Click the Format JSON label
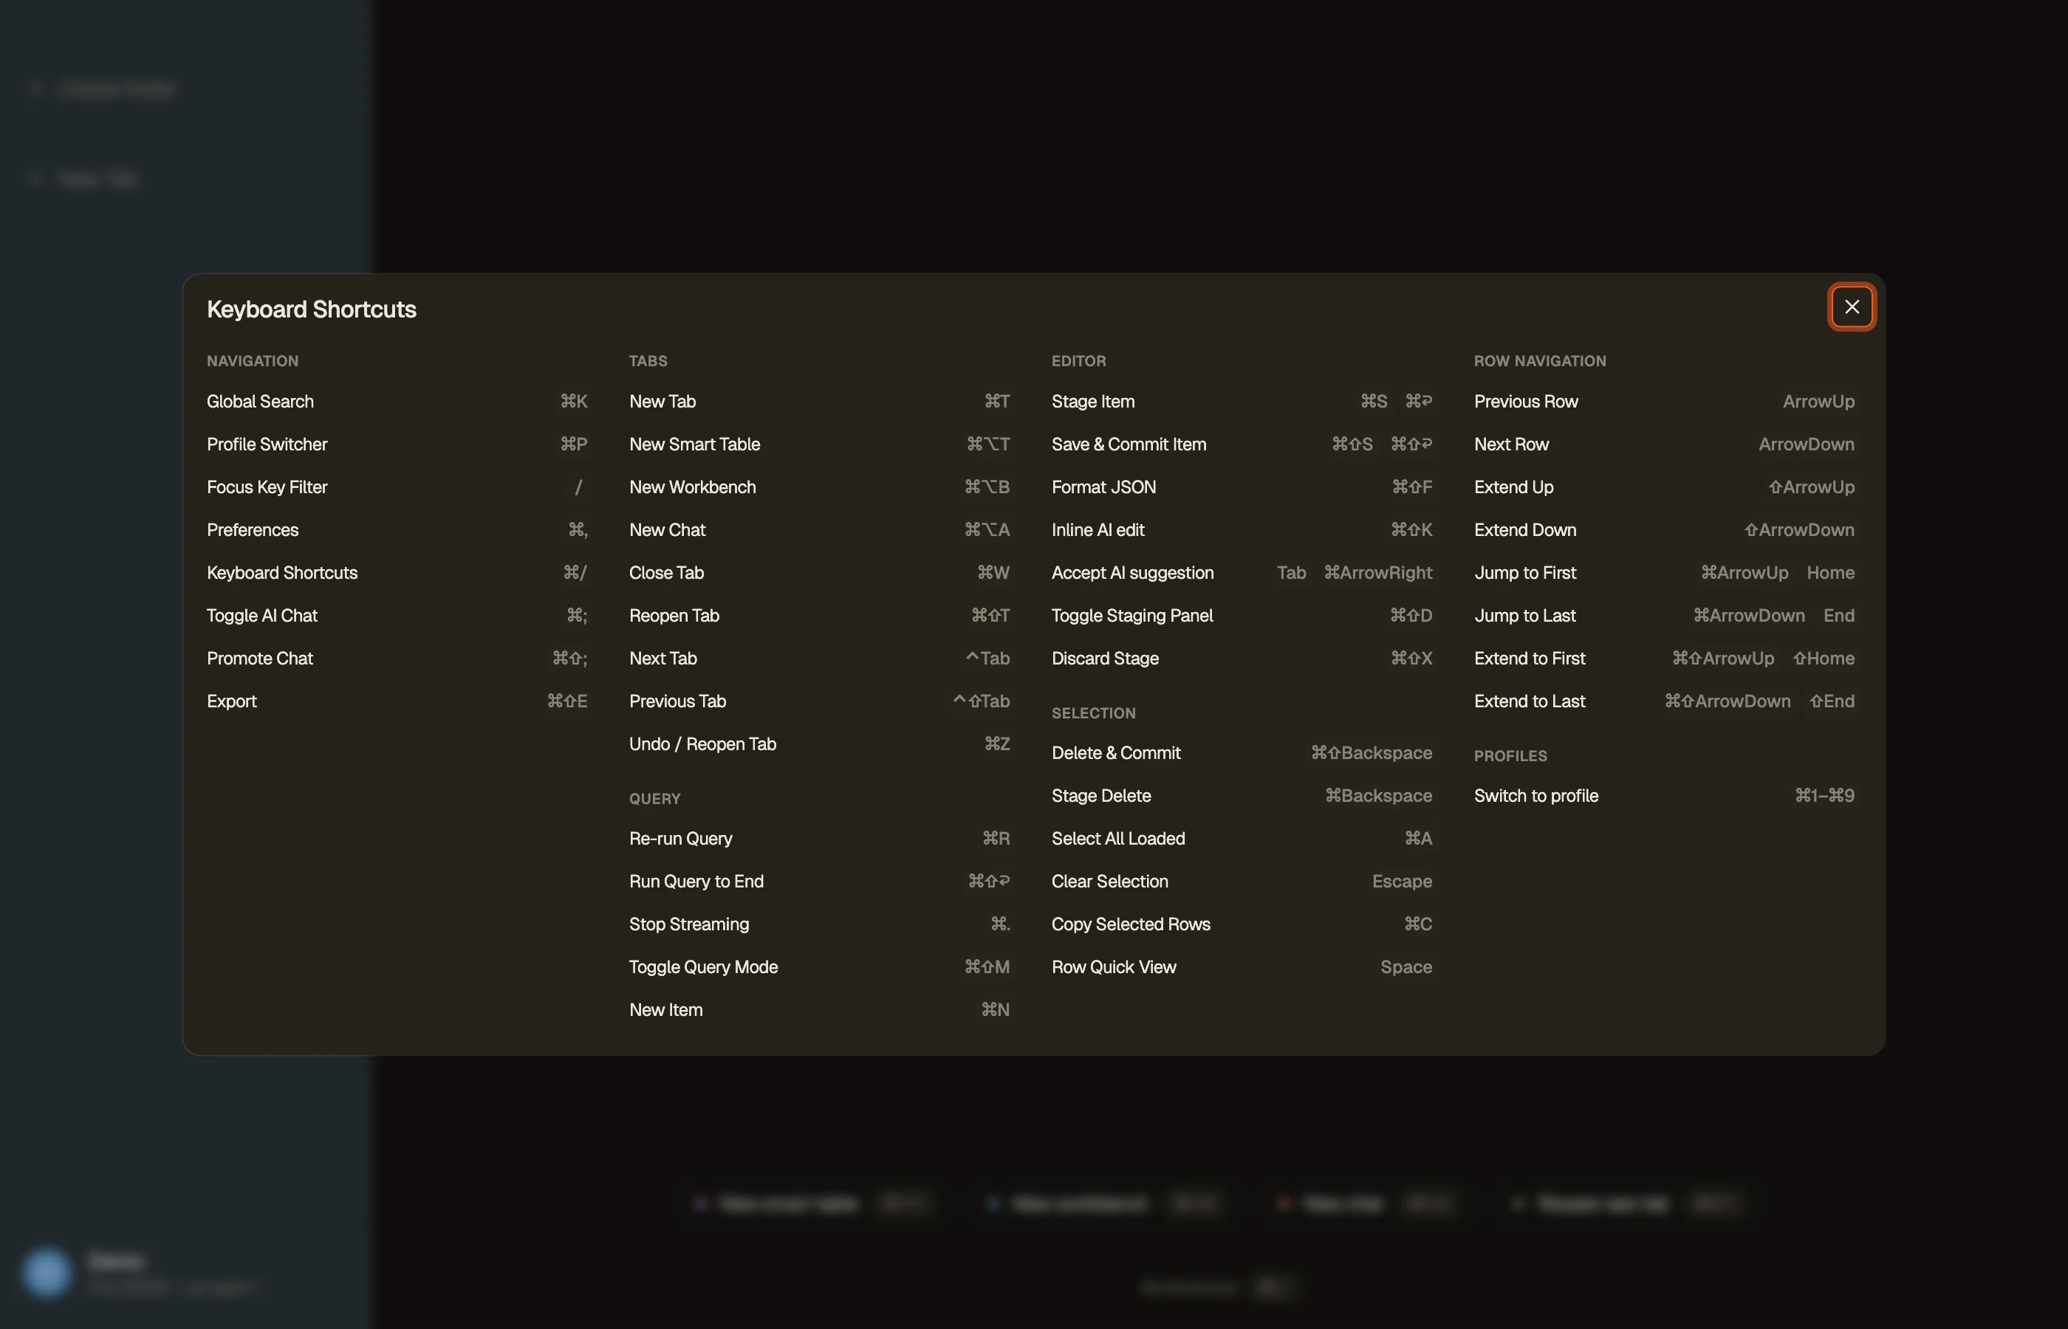 pyautogui.click(x=1104, y=487)
